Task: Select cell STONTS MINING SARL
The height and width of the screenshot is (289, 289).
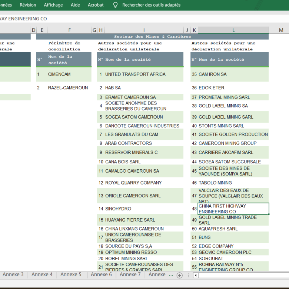Action: point(233,126)
